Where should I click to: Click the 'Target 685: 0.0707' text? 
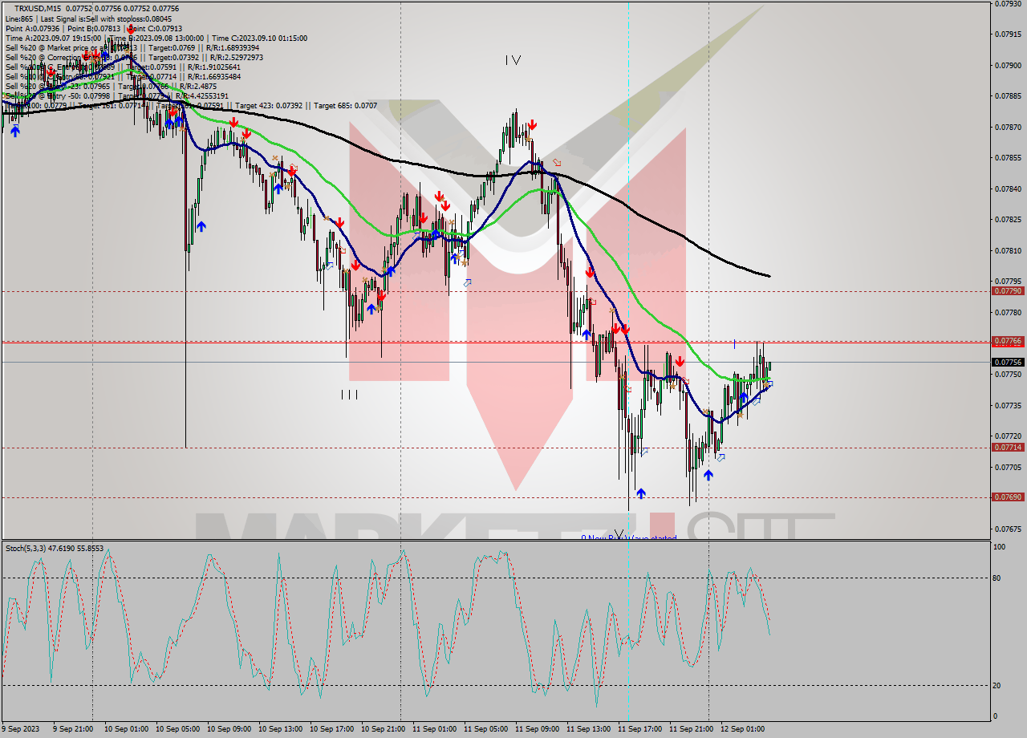click(345, 105)
